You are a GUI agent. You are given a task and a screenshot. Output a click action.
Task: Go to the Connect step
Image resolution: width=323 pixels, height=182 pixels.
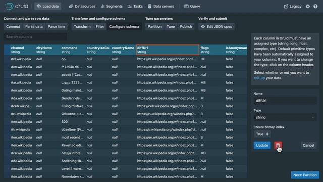click(x=13, y=27)
